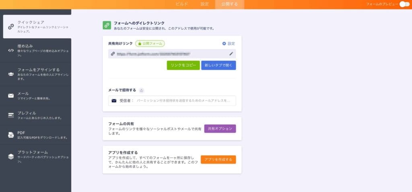Click the プラットフォーム layers icon

point(11,157)
